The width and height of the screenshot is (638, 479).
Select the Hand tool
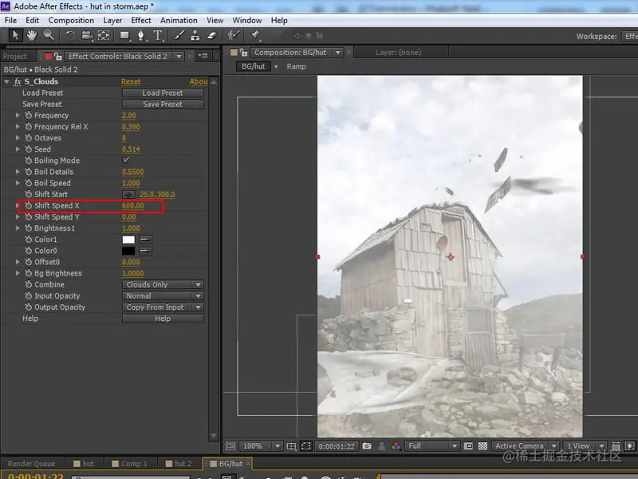[x=31, y=35]
